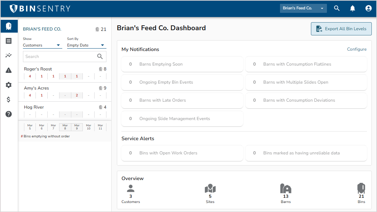377x212 pixels.
Task: Click the bin icon next to 21
Action: coord(97,29)
